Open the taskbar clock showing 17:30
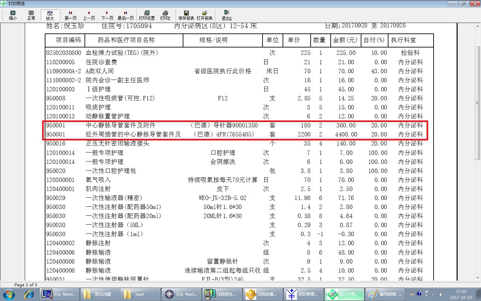Viewport: 481px width, 301px height. [x=461, y=294]
